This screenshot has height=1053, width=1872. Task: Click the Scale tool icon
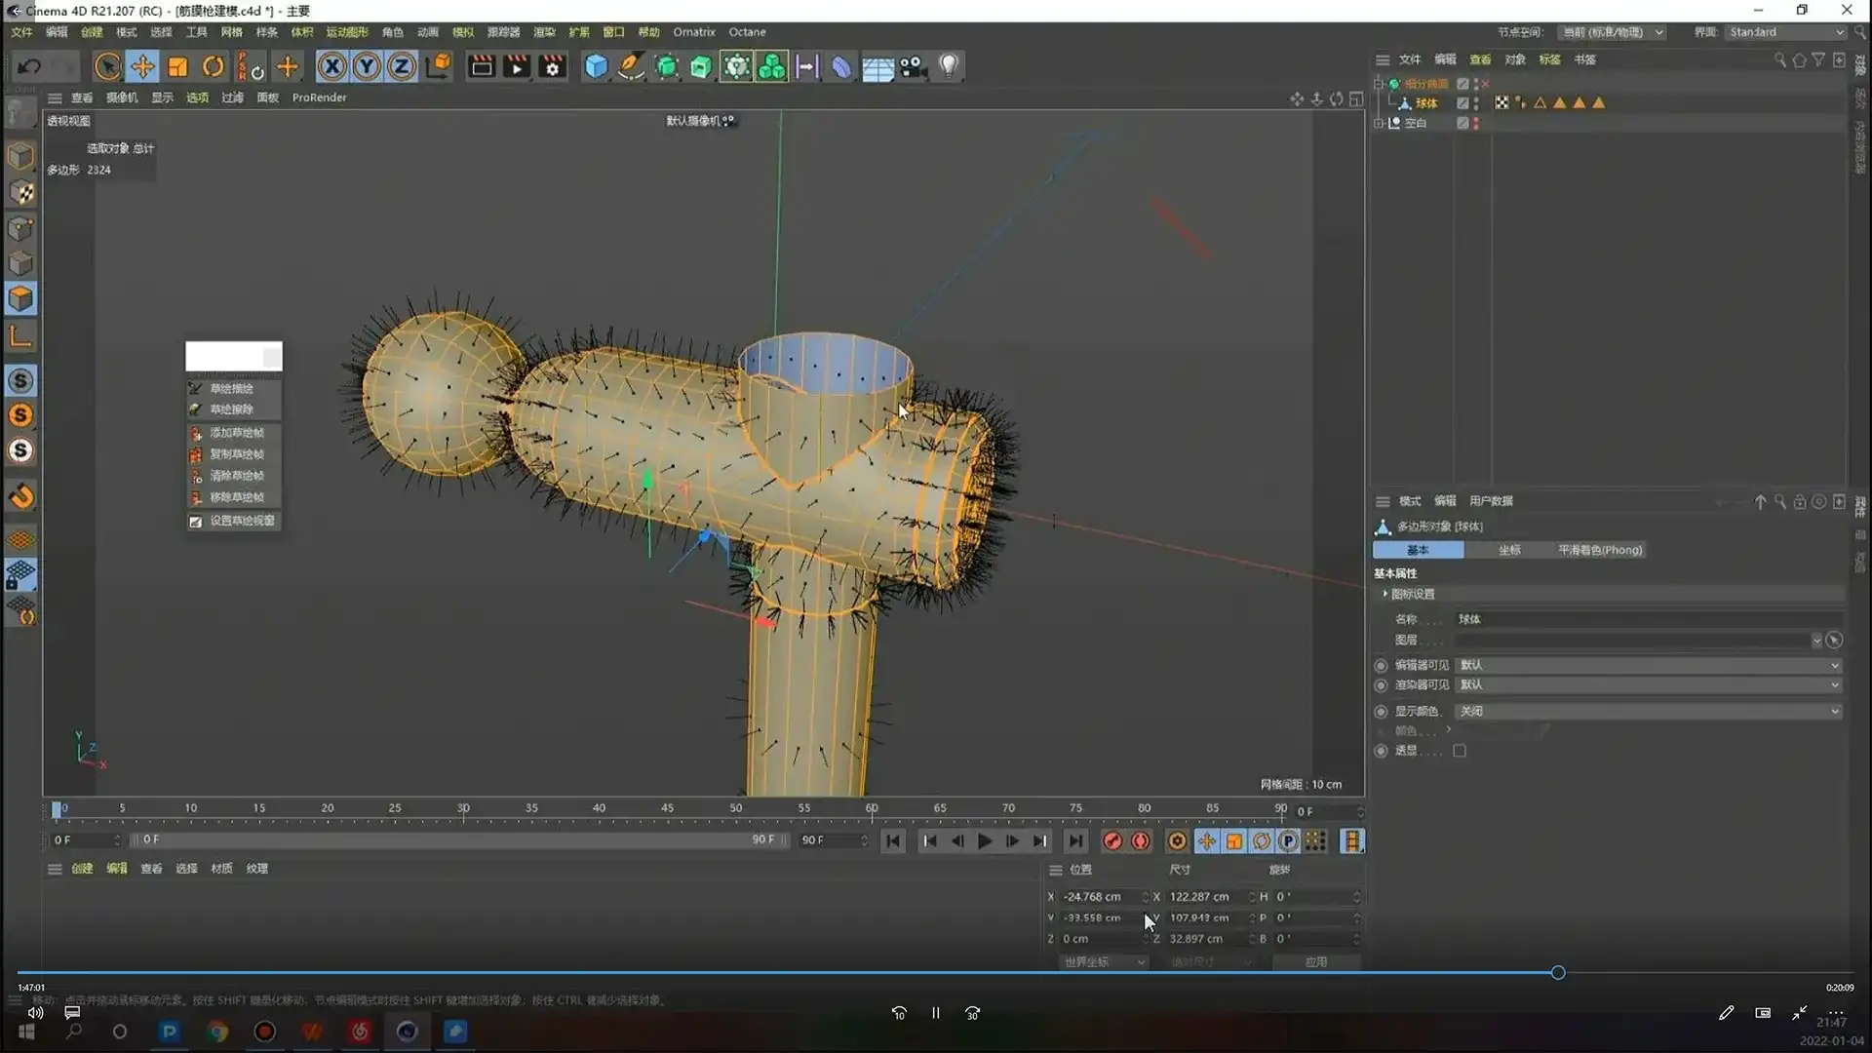tap(177, 66)
